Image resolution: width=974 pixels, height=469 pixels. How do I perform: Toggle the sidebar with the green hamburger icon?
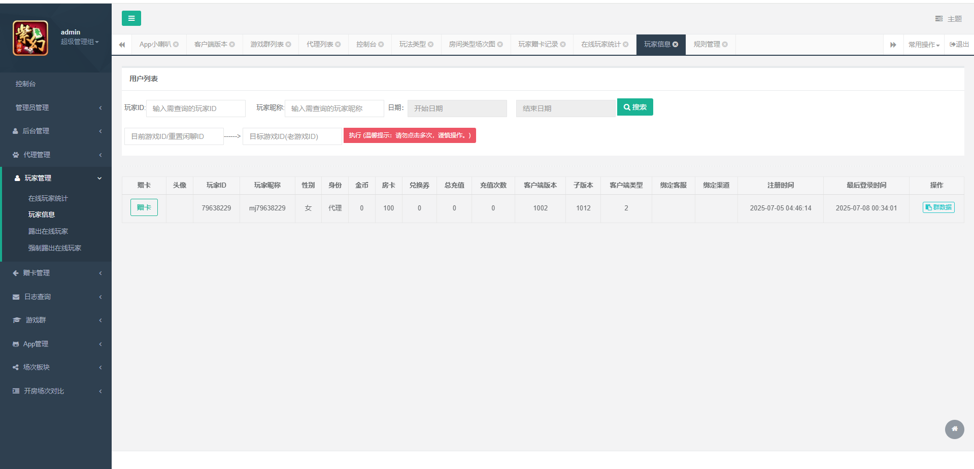click(131, 18)
